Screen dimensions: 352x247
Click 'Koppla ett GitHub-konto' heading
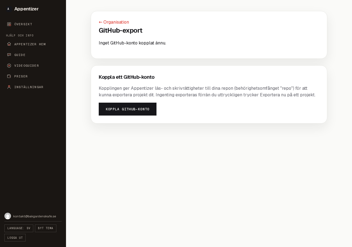pos(127,77)
